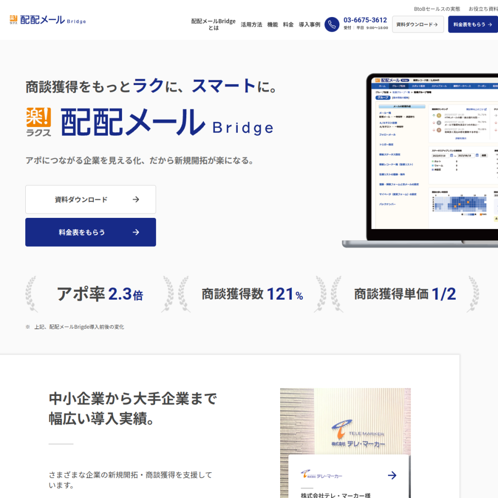Screen dimensions: 498x498
Task: Click the 商談獲得数 121% statistic
Action: [x=252, y=294]
